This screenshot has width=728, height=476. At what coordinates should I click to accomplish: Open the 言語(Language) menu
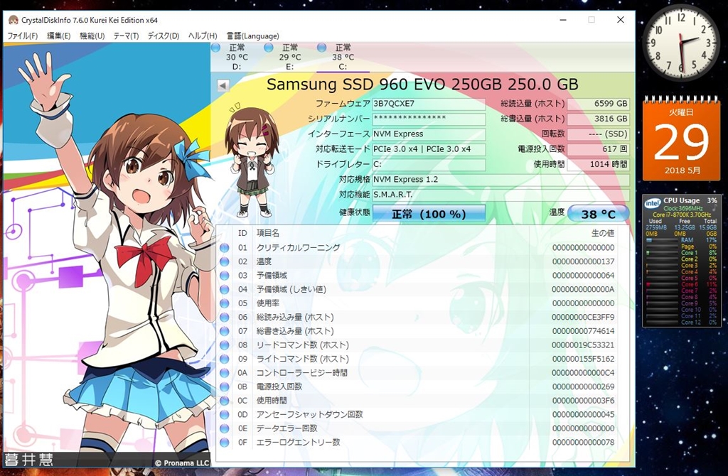(x=252, y=36)
